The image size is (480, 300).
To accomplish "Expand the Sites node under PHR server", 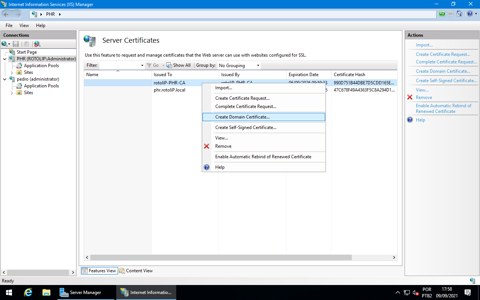I will tap(12, 72).
